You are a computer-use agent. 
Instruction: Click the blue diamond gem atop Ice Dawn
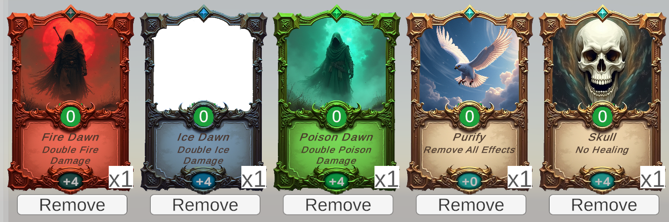point(203,13)
